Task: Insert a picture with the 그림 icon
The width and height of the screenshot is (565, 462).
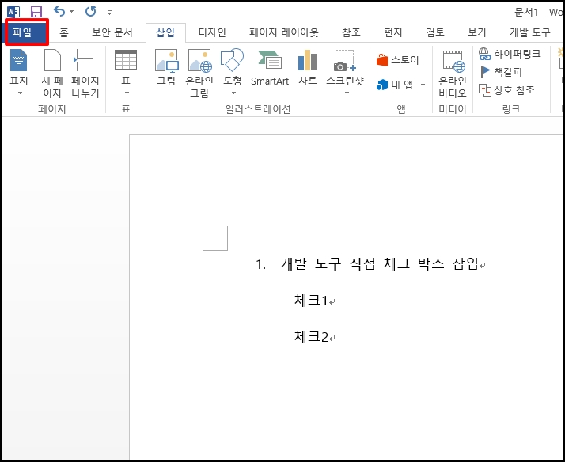Action: [166, 68]
